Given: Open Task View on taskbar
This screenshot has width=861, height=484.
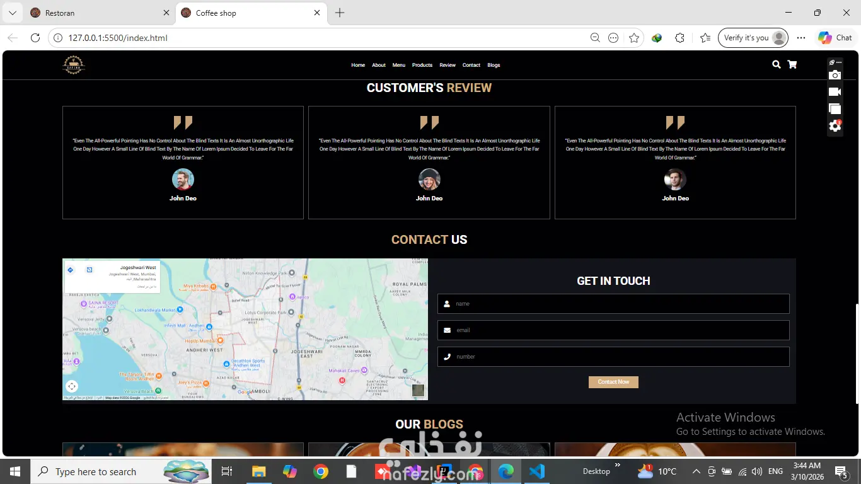Looking at the screenshot, I should click(x=227, y=471).
